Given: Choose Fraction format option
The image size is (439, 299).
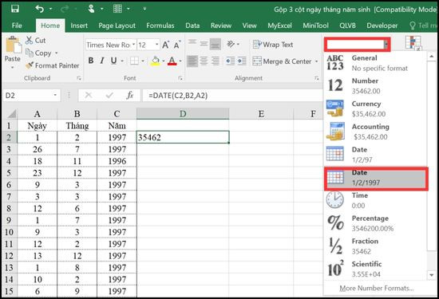Looking at the screenshot, I should (375, 246).
